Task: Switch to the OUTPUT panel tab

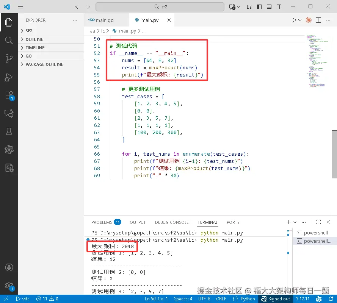Action: click(x=138, y=222)
